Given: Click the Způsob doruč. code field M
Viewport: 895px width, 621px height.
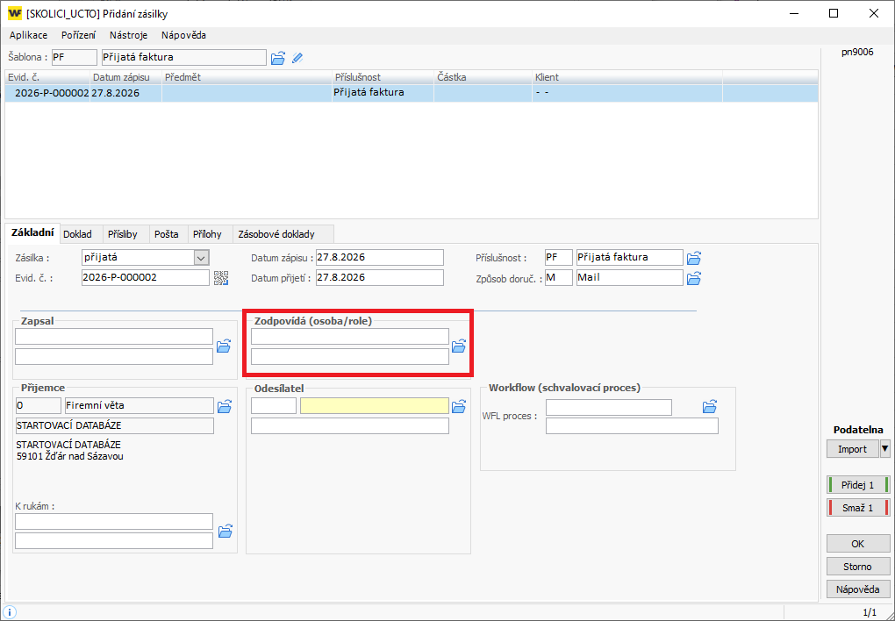Looking at the screenshot, I should 558,278.
